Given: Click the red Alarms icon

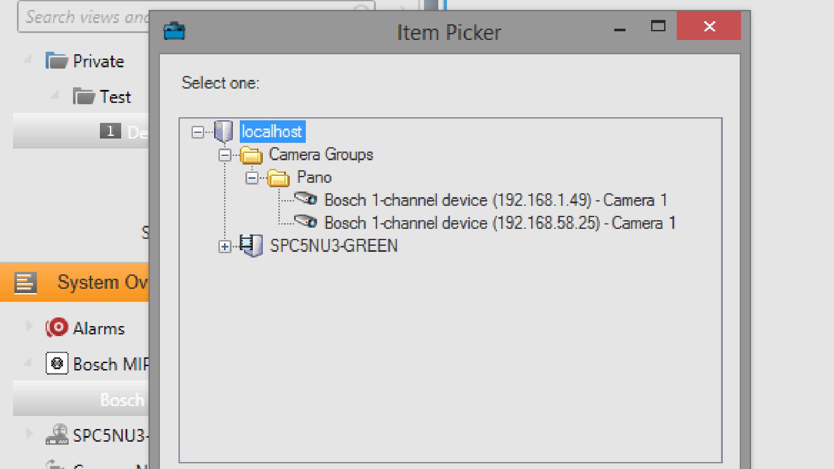Looking at the screenshot, I should coord(57,328).
